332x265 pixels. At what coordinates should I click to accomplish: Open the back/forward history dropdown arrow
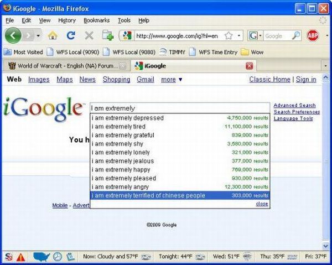pyautogui.click(x=38, y=36)
